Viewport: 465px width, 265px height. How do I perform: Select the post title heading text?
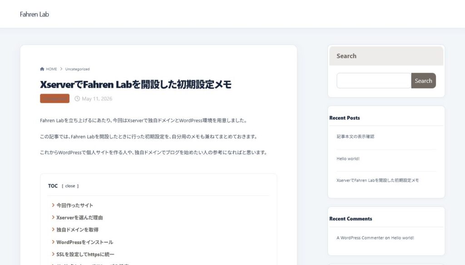(x=135, y=85)
